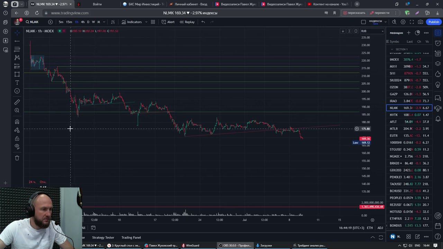Pick the ruler measure tool
This screenshot has width=443, height=249.
click(x=17, y=102)
